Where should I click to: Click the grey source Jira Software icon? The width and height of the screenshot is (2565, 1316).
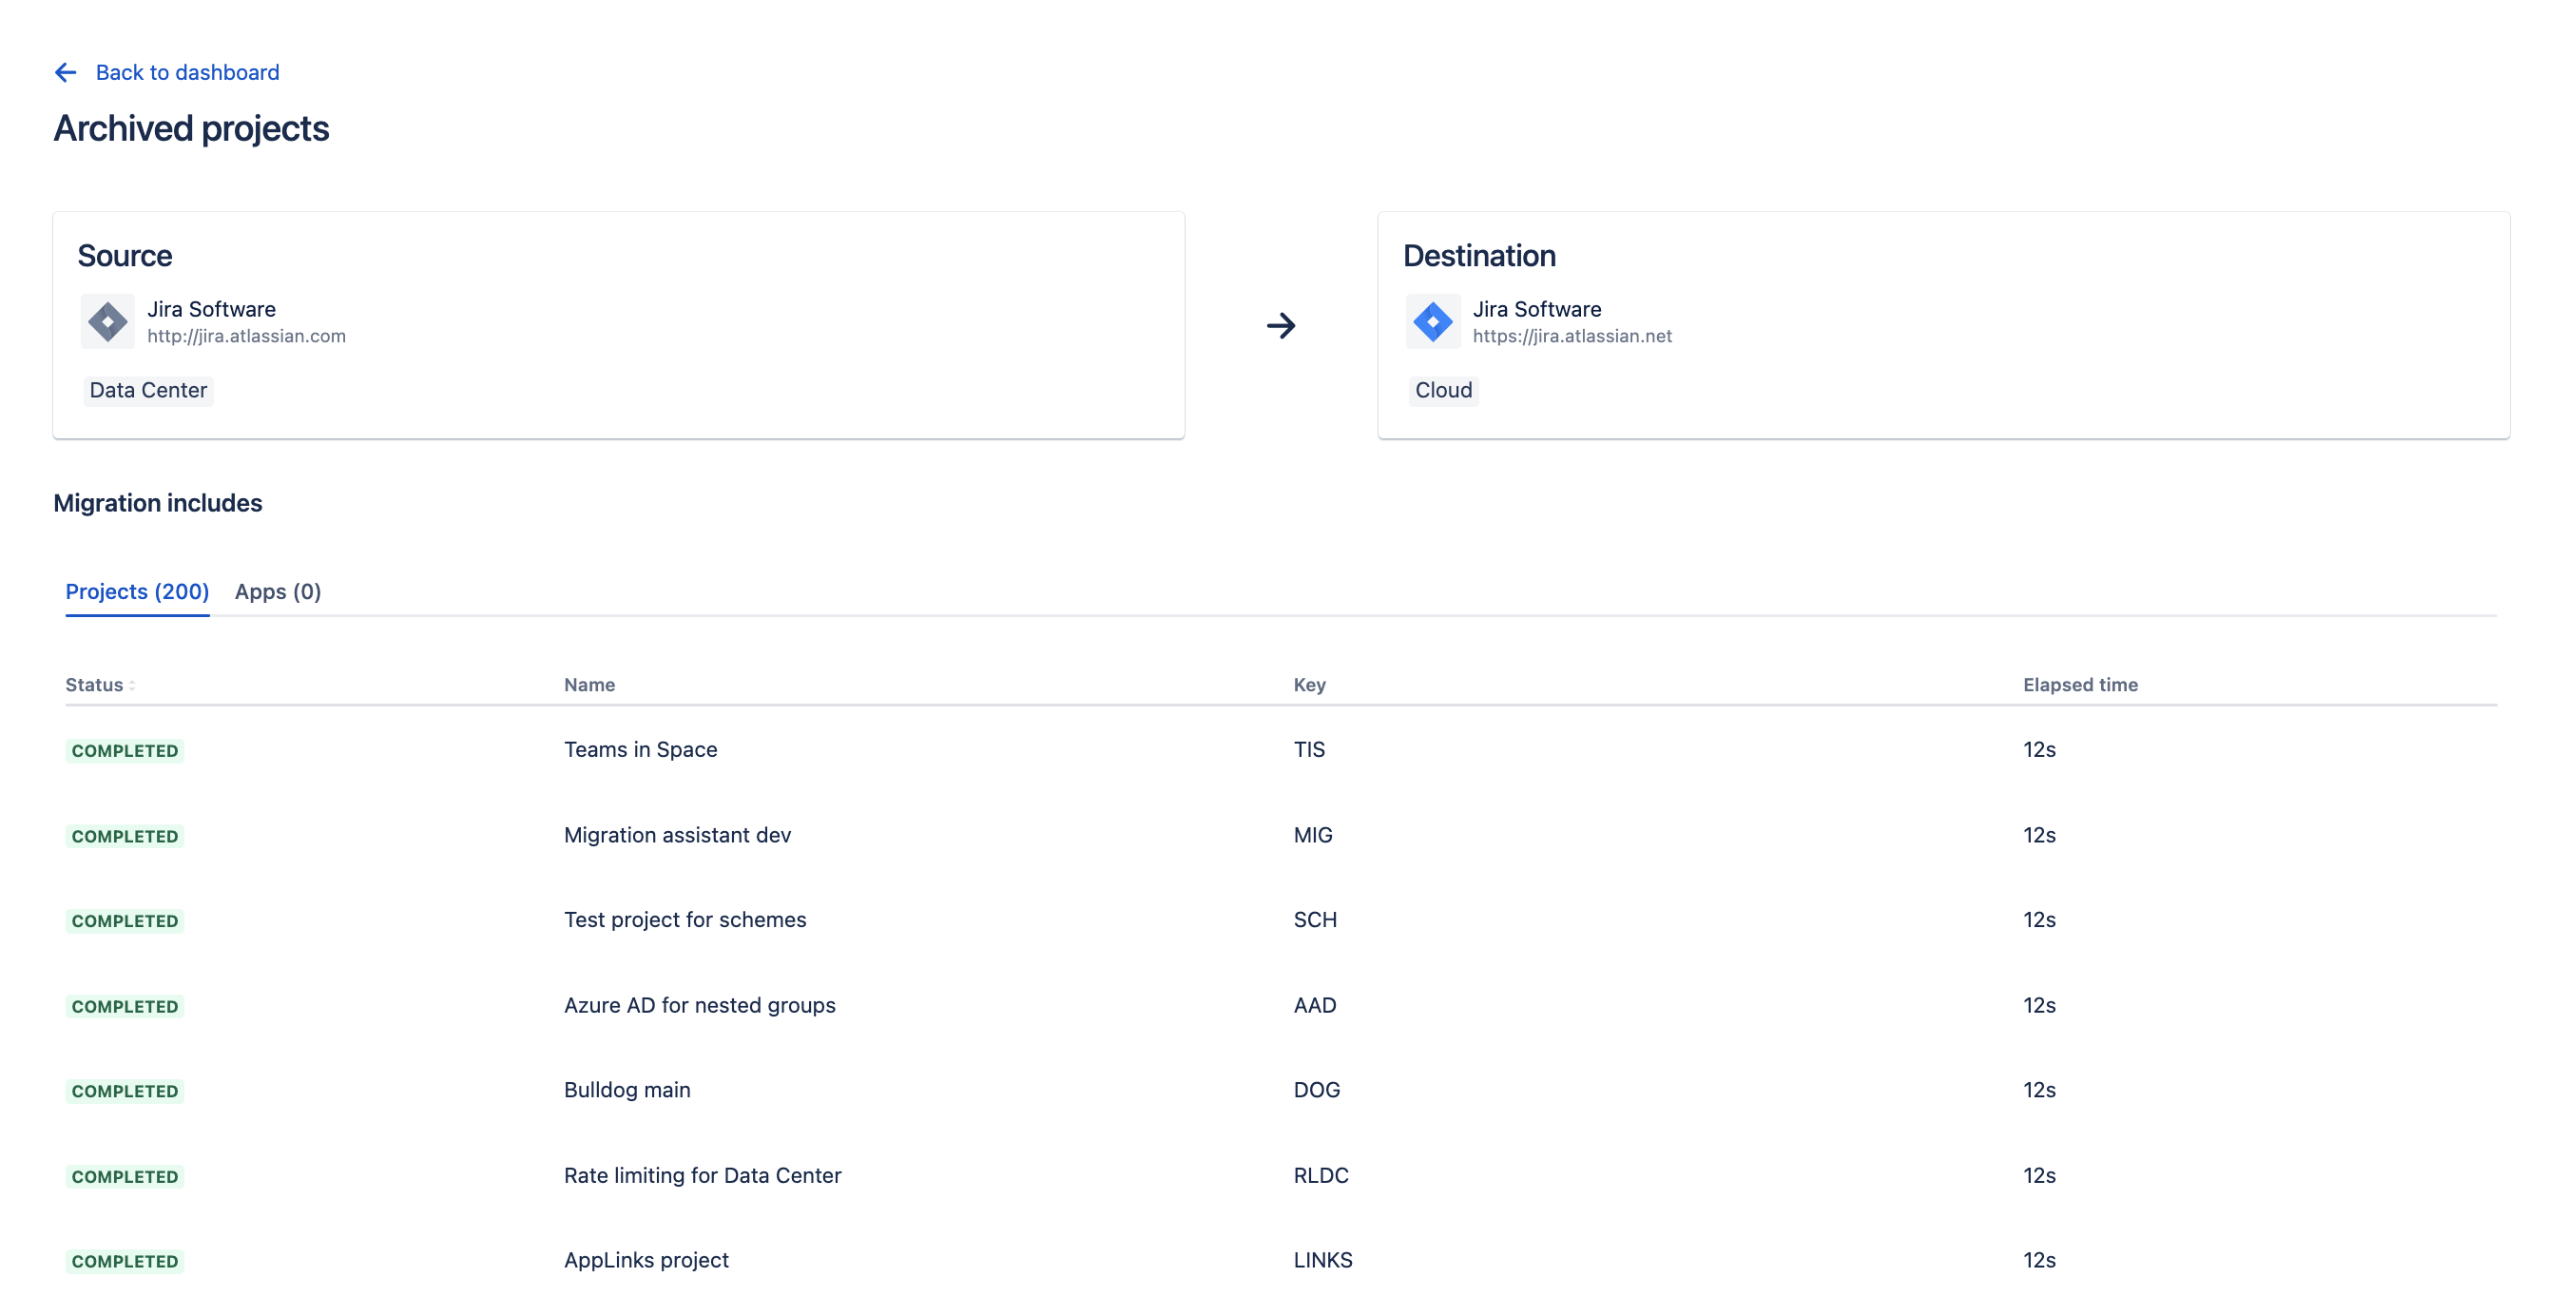pos(107,321)
